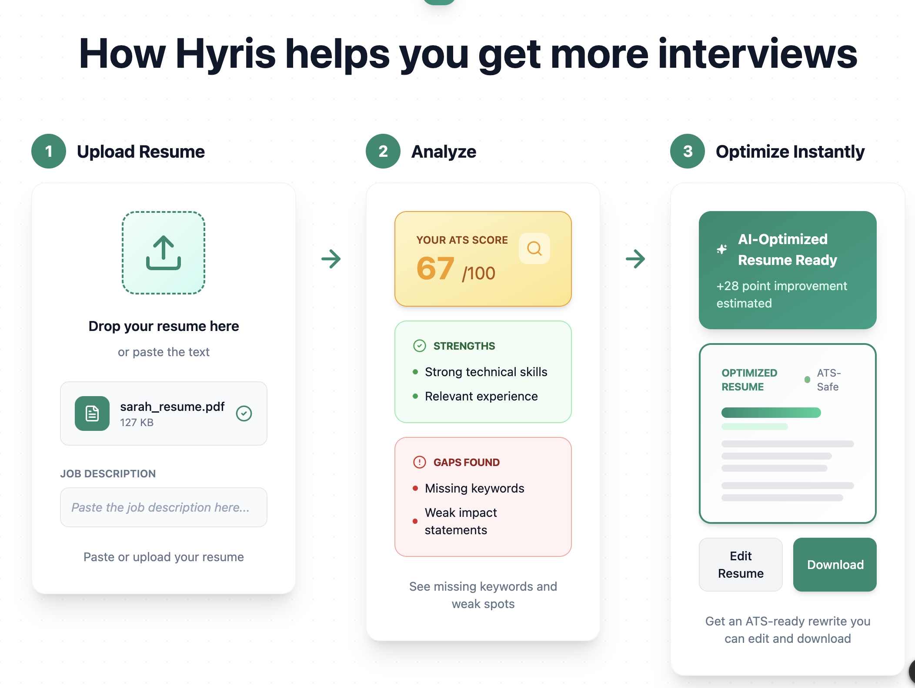Screen dimensions: 915x688
Task: Click the green progress bar in the optimized resume preview
Action: pyautogui.click(x=771, y=412)
